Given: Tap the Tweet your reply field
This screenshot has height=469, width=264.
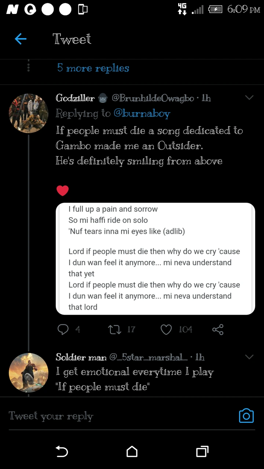Looking at the screenshot, I should click(121, 416).
